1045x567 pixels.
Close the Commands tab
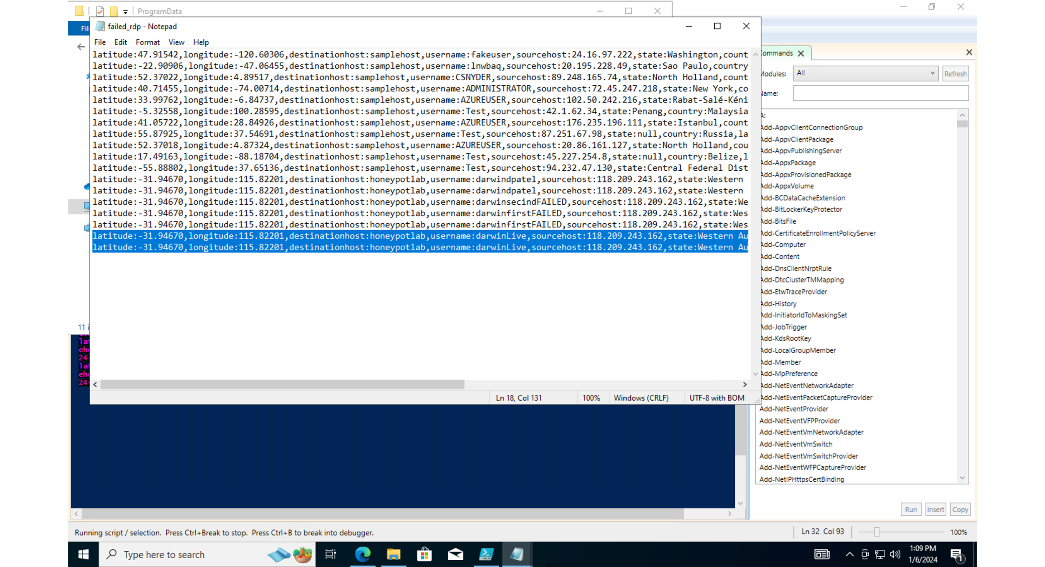[x=801, y=53]
